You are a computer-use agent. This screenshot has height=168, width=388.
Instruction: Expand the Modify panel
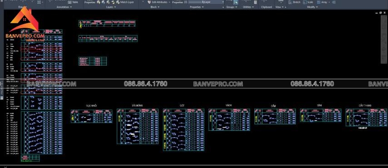[x=312, y=7]
